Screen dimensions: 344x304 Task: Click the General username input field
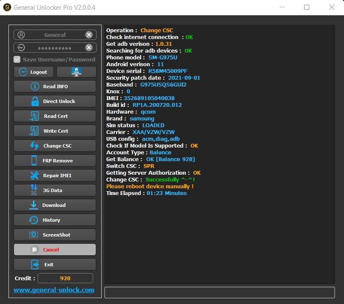click(55, 35)
